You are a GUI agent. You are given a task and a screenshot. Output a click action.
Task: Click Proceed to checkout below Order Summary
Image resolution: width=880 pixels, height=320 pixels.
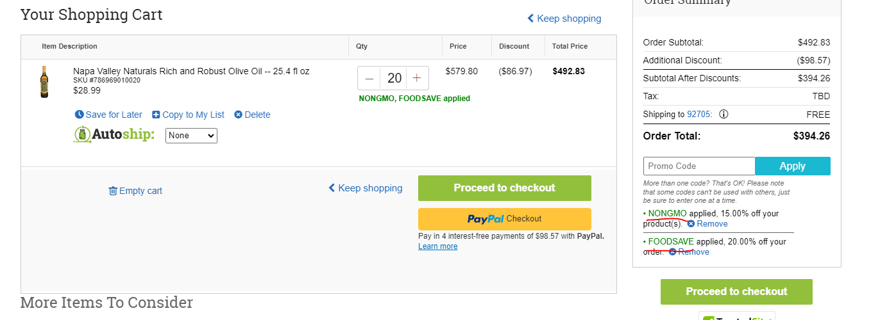[736, 292]
